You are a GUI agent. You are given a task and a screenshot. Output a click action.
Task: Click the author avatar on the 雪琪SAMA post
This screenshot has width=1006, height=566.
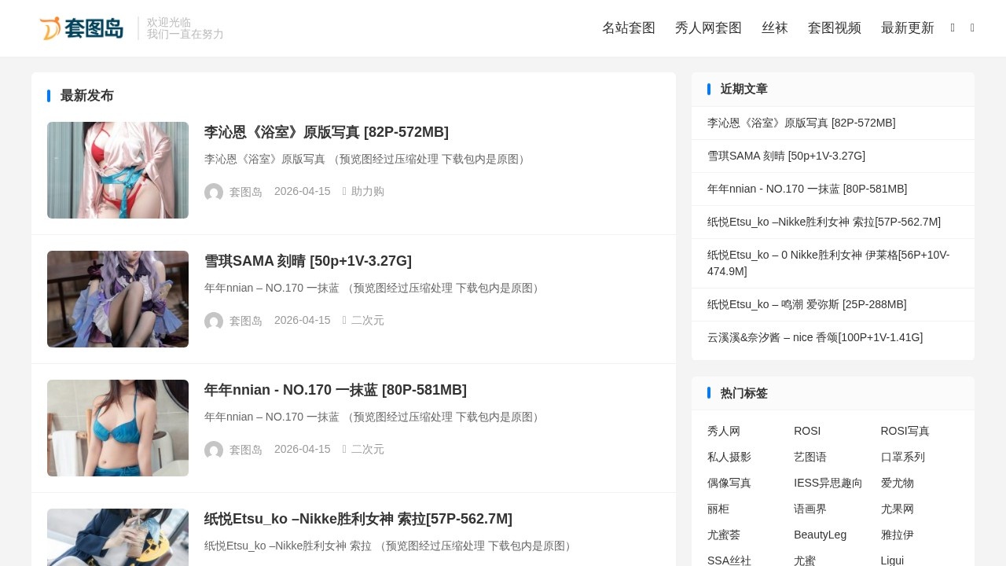214,322
